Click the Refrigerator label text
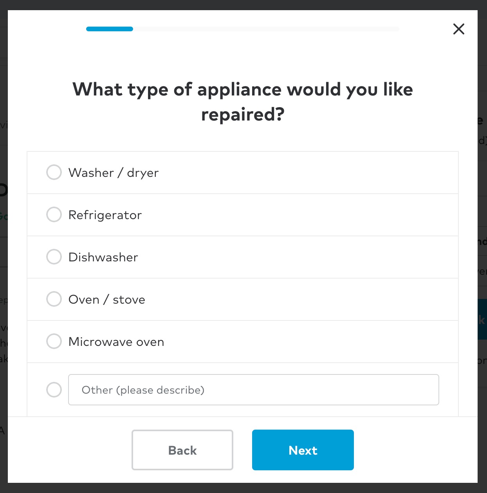The height and width of the screenshot is (493, 487). (x=105, y=215)
